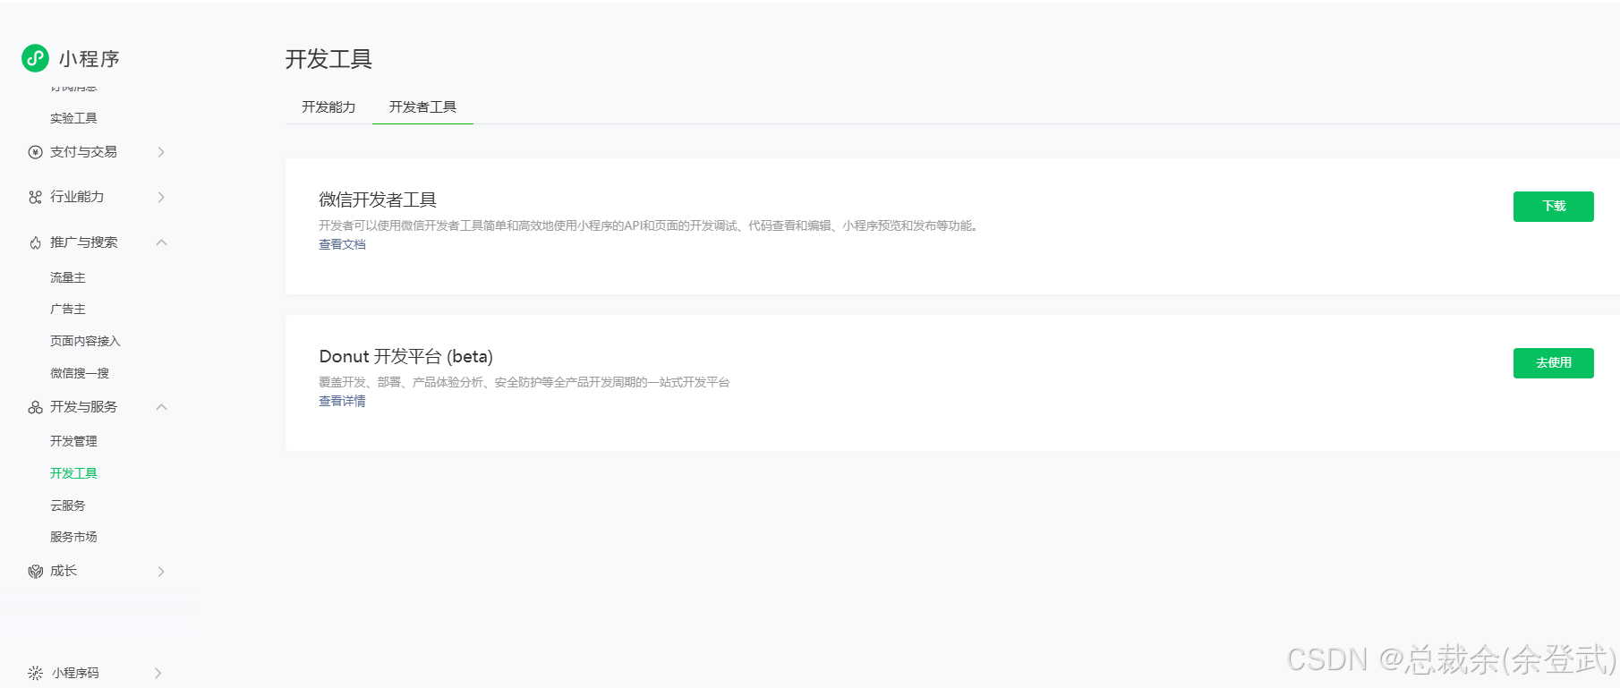Open 开发管理 menu item
Screen dimensions: 1620x688
click(73, 441)
